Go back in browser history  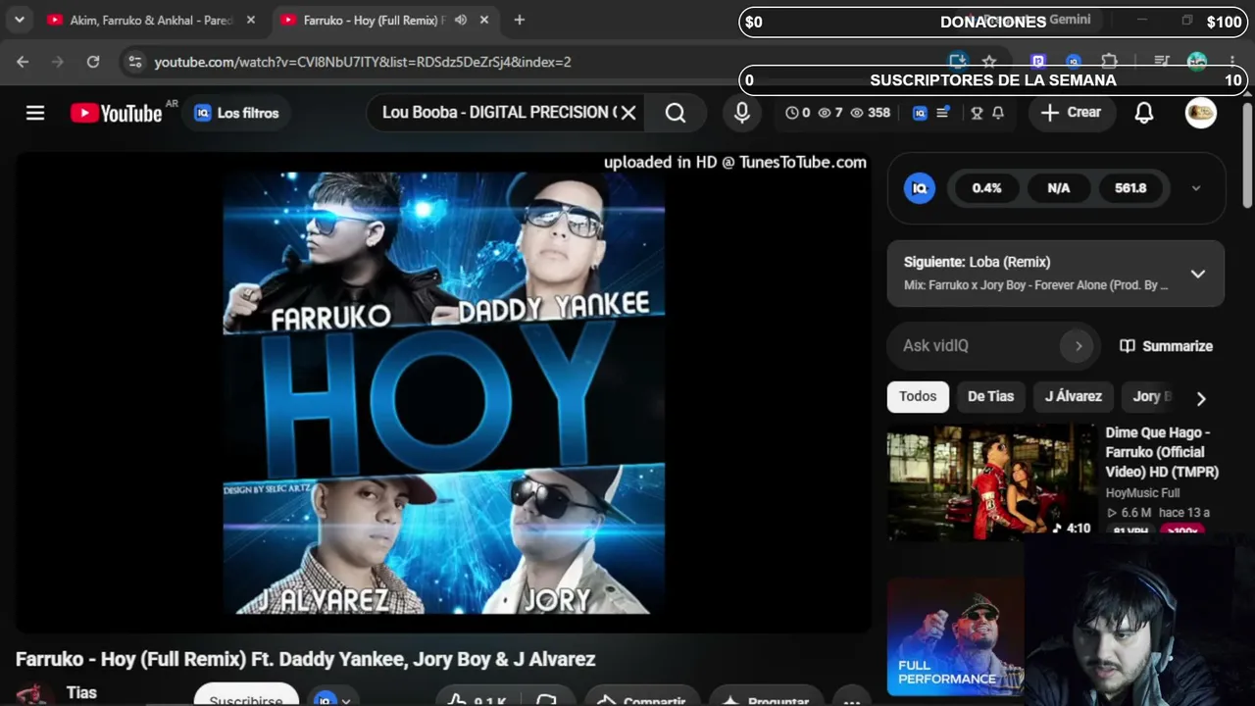point(23,62)
